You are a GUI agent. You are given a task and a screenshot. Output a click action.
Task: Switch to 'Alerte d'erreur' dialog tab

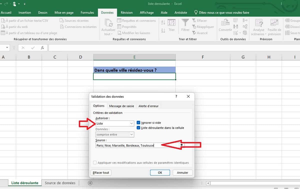coord(148,106)
